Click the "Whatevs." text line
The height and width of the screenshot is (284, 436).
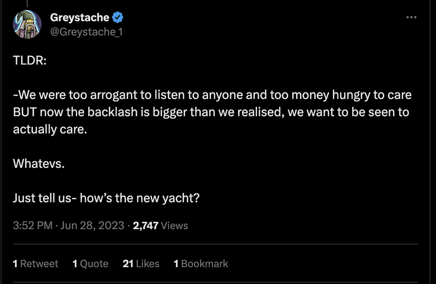point(39,164)
